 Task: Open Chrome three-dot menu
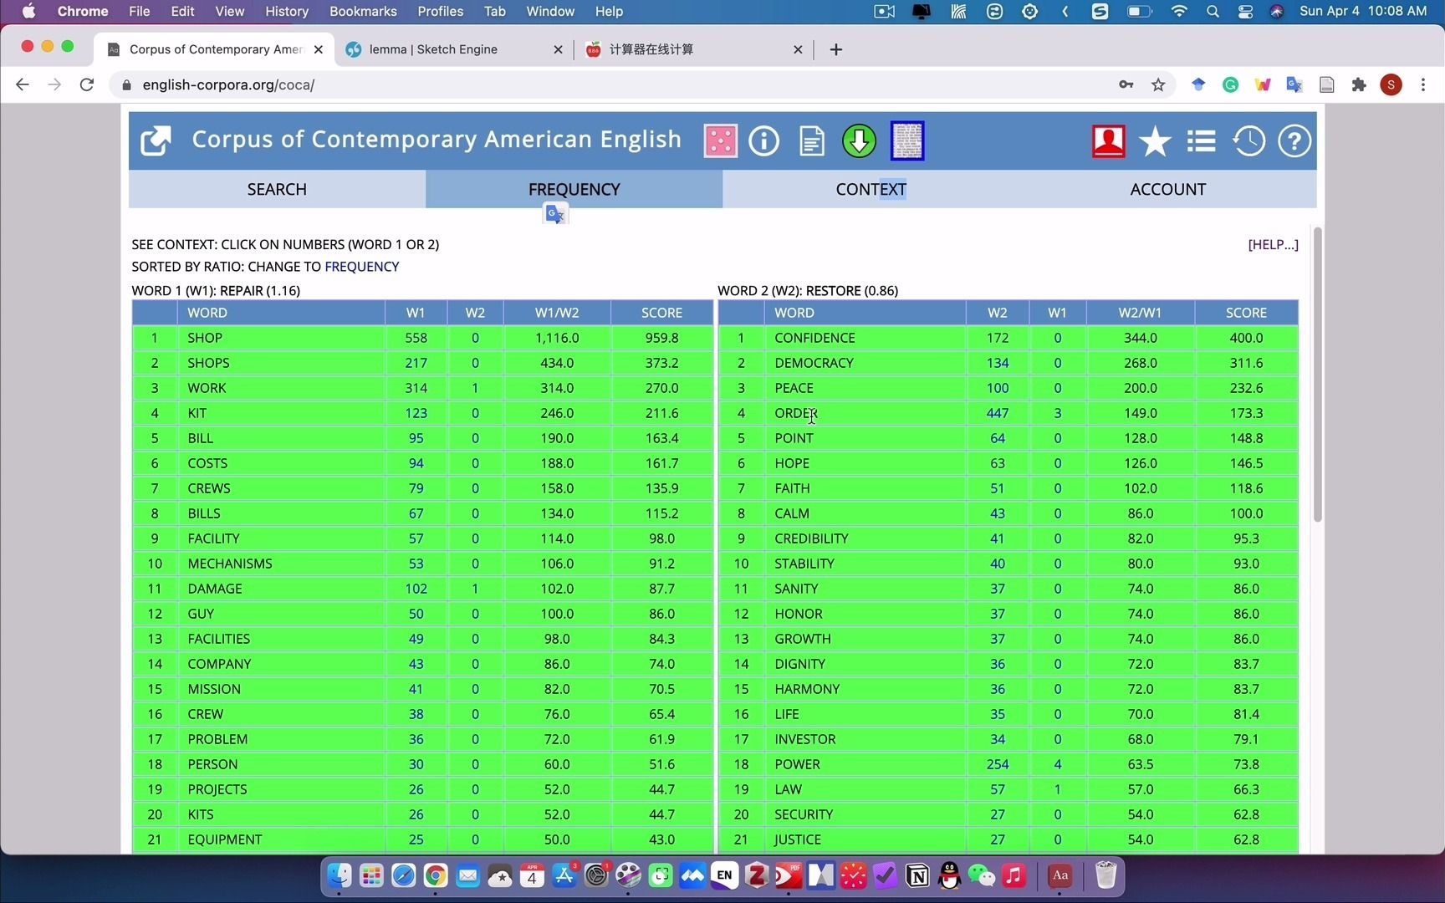[x=1422, y=84]
